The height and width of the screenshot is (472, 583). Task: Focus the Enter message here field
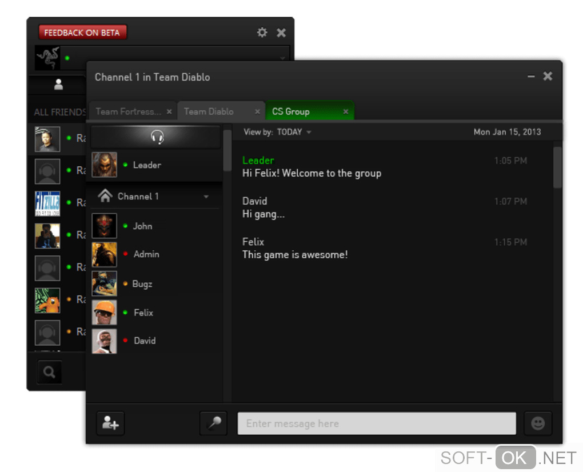click(x=377, y=423)
